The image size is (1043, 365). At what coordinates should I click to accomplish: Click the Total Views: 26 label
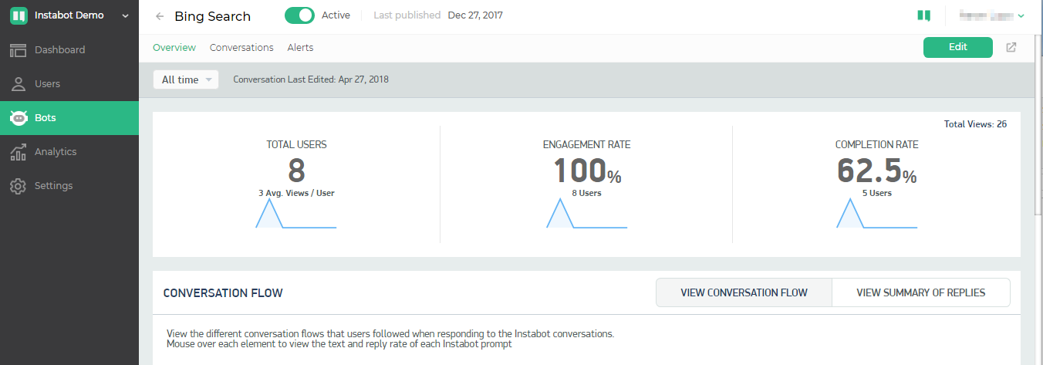click(975, 124)
